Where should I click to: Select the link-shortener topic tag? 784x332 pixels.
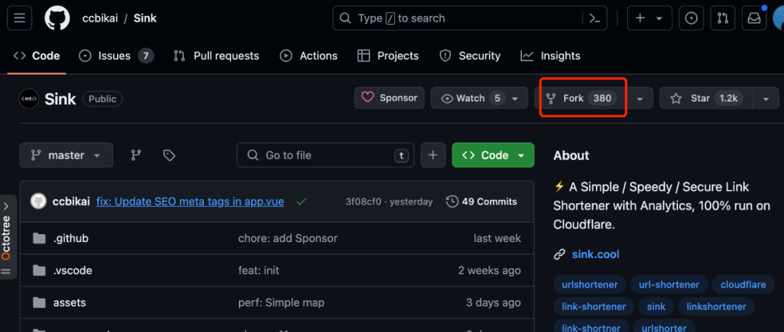pyautogui.click(x=594, y=307)
